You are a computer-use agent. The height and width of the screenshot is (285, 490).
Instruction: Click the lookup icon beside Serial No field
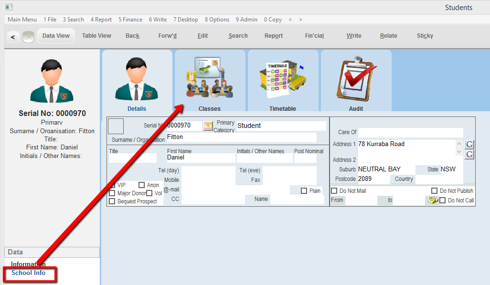[x=208, y=126]
